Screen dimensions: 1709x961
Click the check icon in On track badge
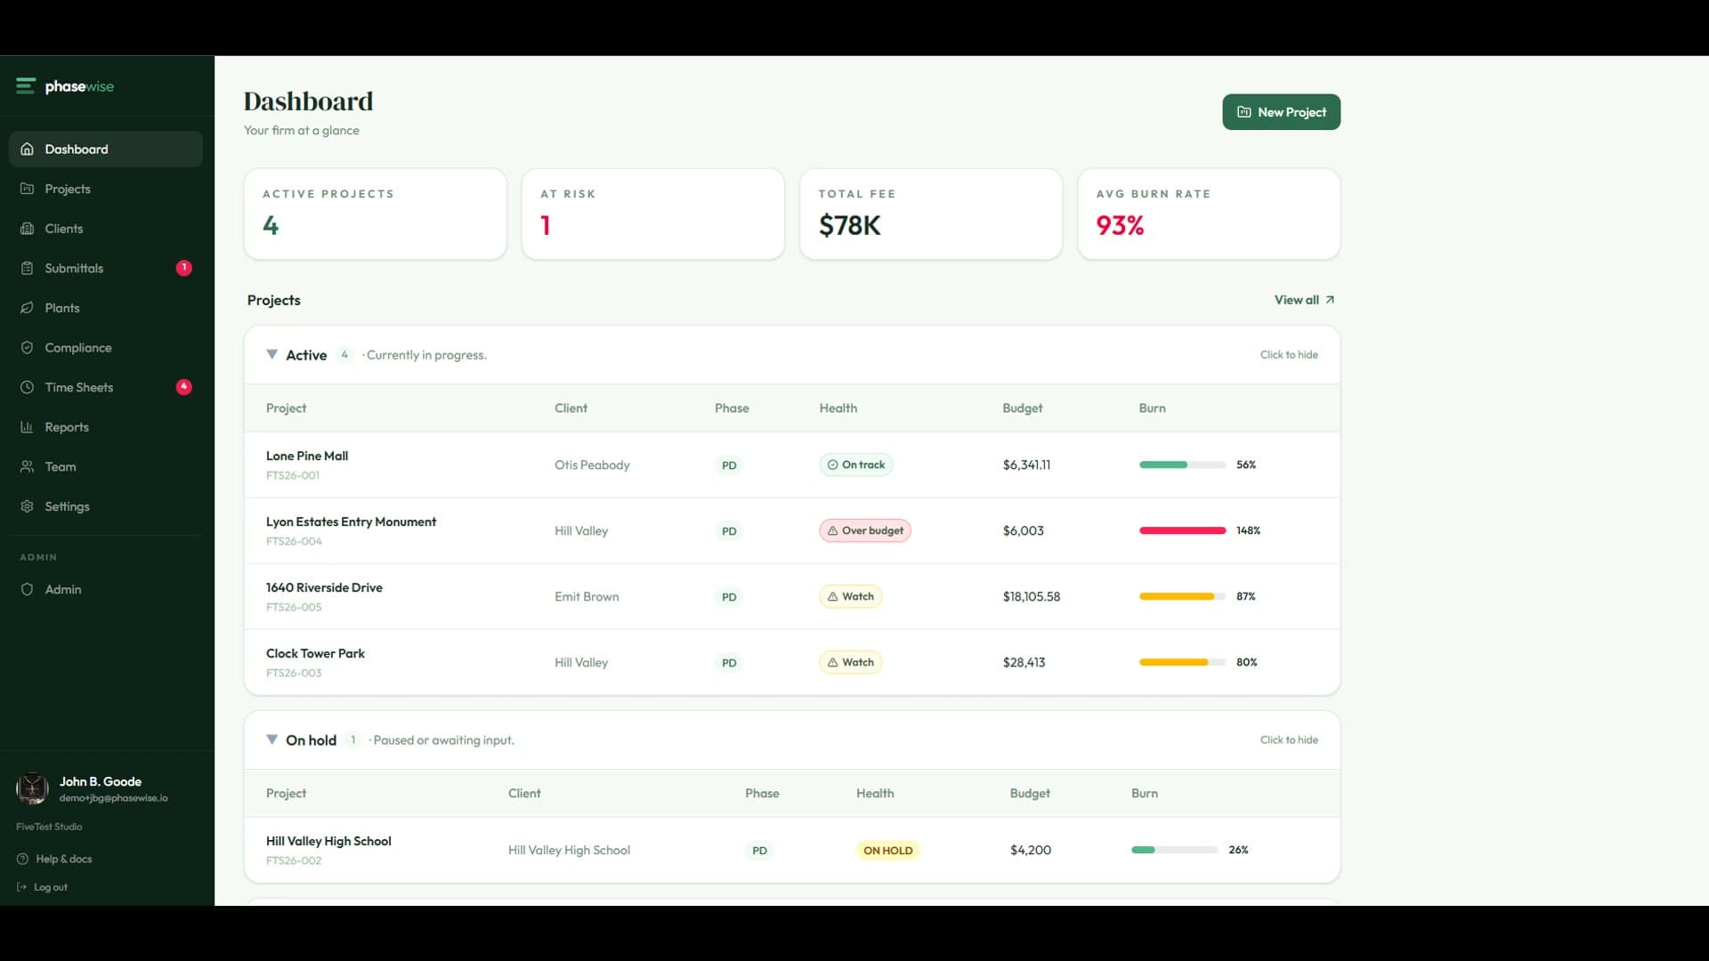(832, 464)
